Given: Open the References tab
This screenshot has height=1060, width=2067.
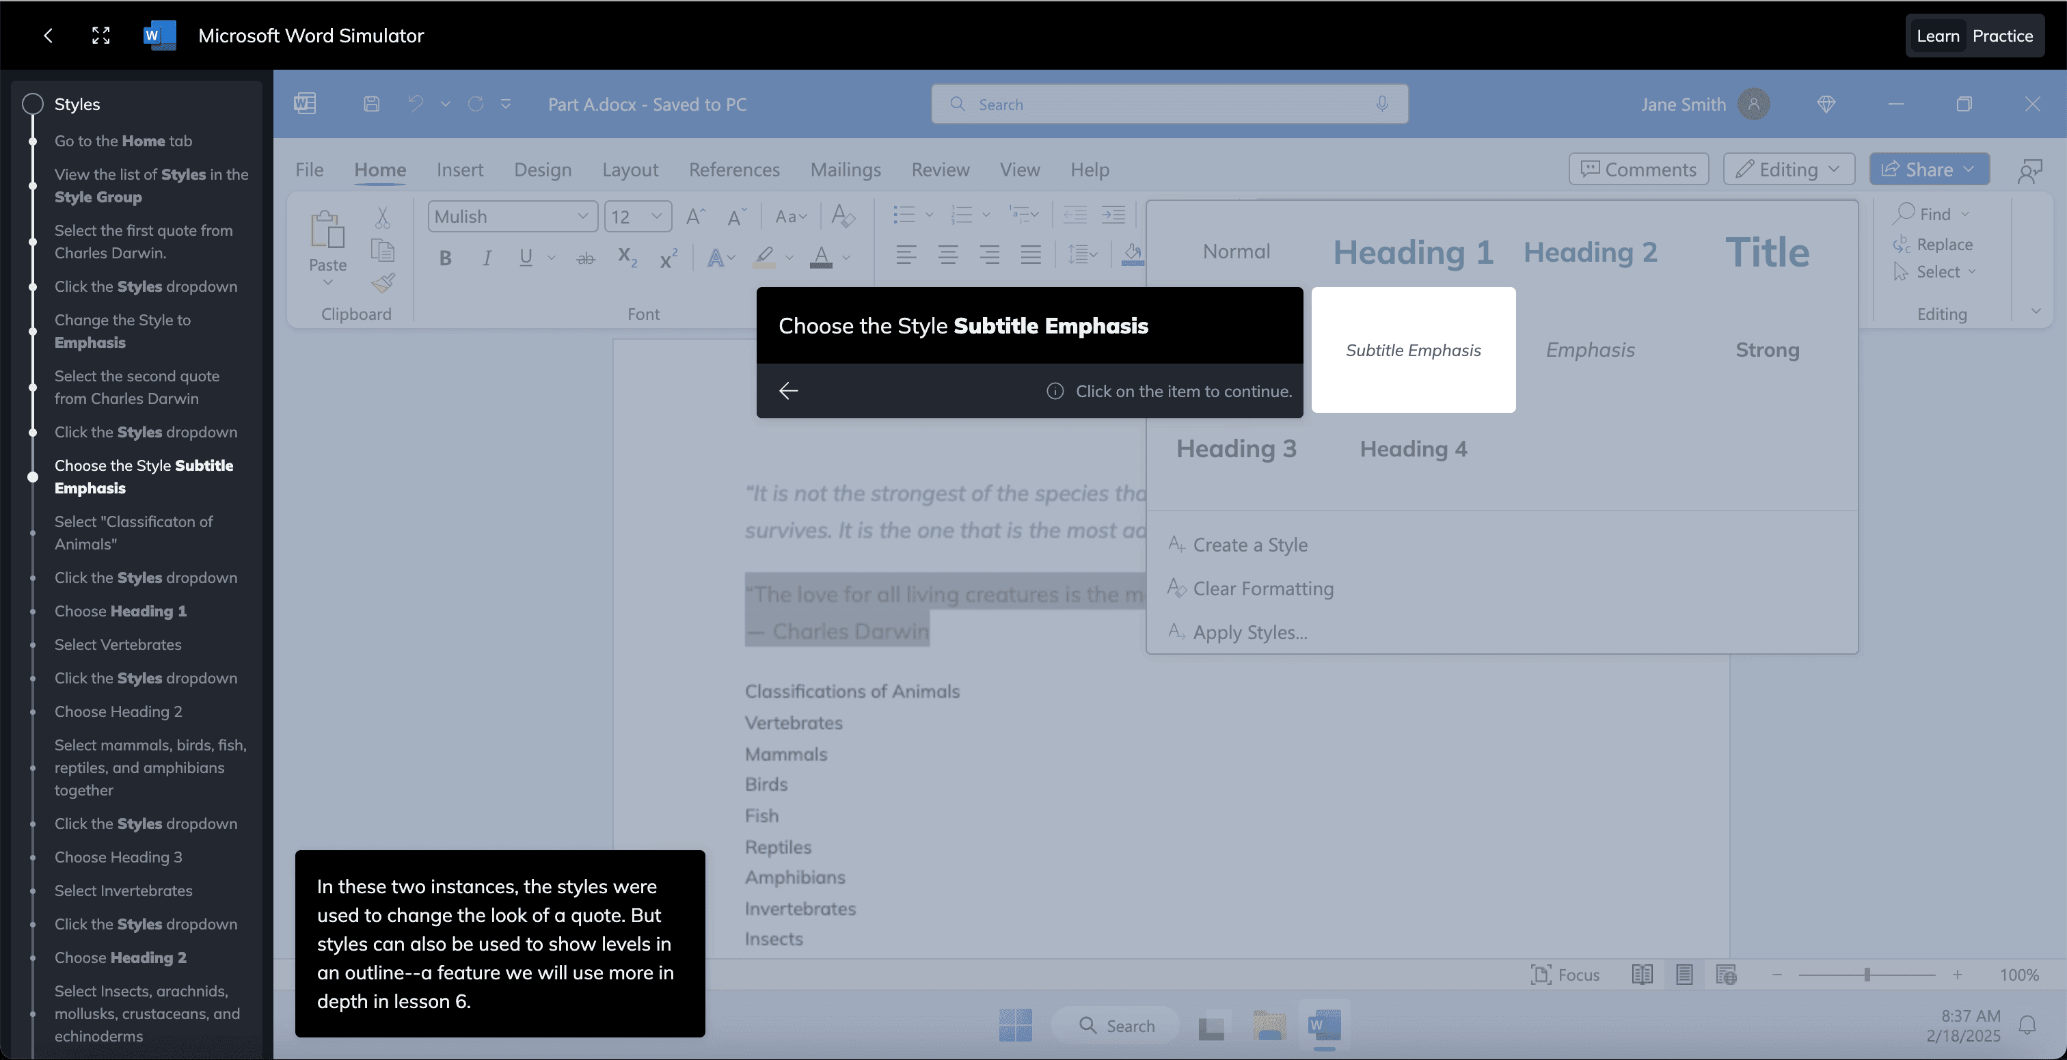Looking at the screenshot, I should [x=733, y=169].
